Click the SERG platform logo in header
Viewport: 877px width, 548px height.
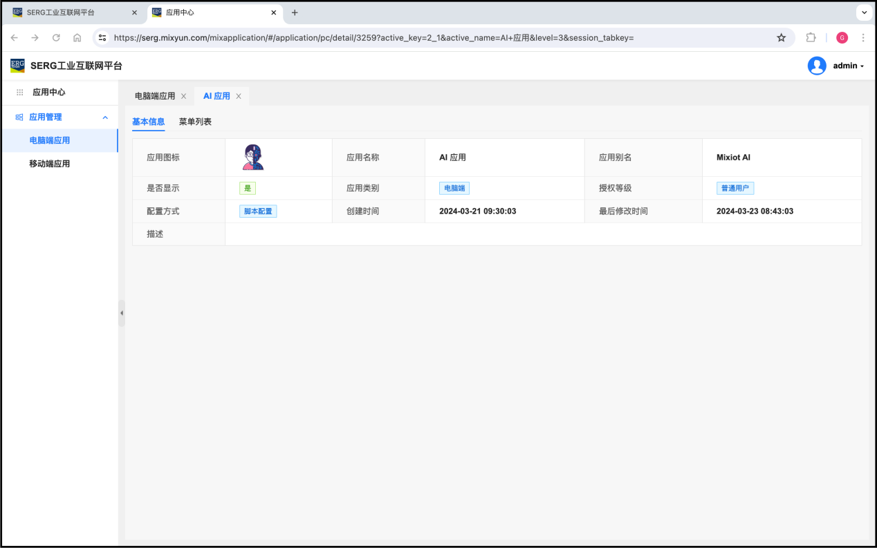click(x=17, y=66)
